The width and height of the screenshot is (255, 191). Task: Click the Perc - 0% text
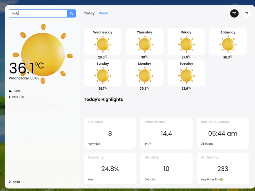(x=18, y=97)
